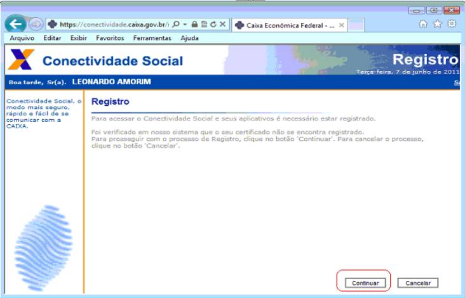The image size is (465, 298).
Task: View security lock certificate info
Action: point(194,24)
